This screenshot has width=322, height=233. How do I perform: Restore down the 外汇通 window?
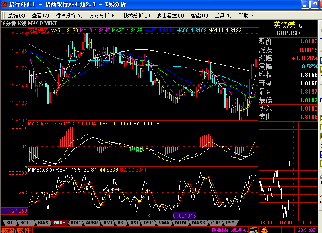point(314,4)
